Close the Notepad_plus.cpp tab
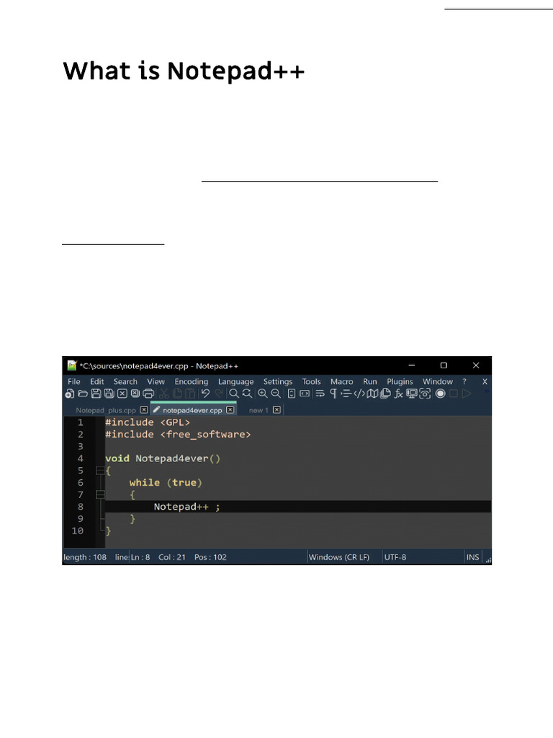Screen dimensions: 553x738 click(144, 410)
